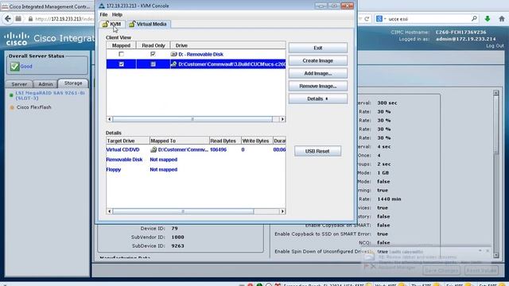Click the Cisco Integrated Management Controller browser tab

point(48,6)
